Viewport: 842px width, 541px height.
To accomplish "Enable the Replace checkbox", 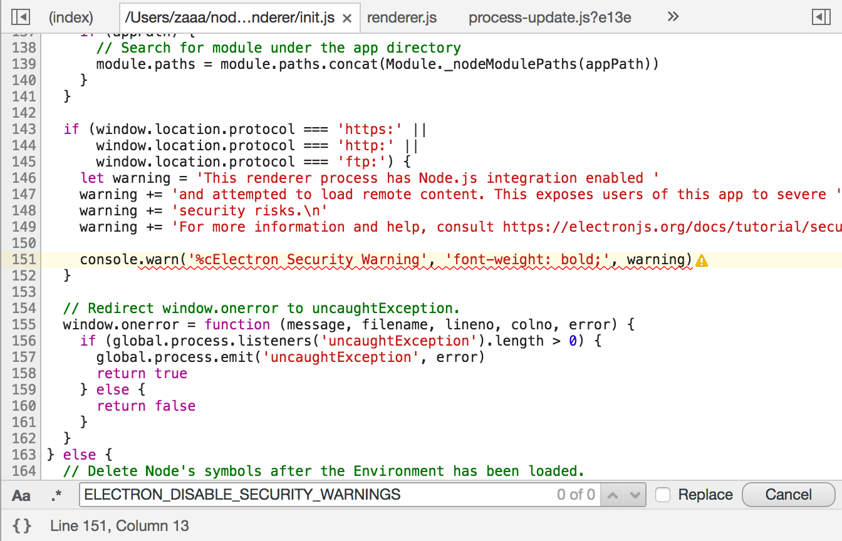I will click(662, 495).
